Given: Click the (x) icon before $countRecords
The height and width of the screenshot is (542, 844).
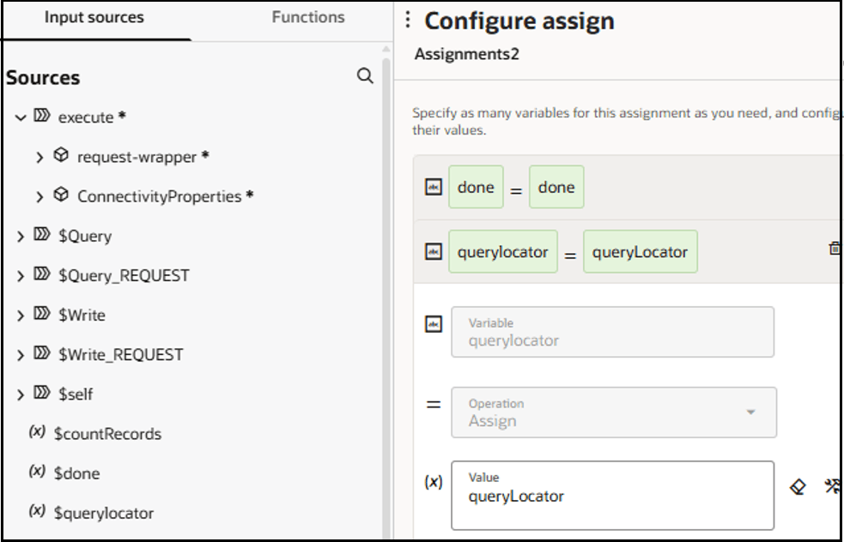Looking at the screenshot, I should [37, 433].
